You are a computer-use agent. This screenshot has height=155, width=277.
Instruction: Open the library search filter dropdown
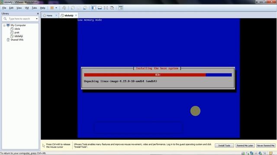(x=37, y=19)
